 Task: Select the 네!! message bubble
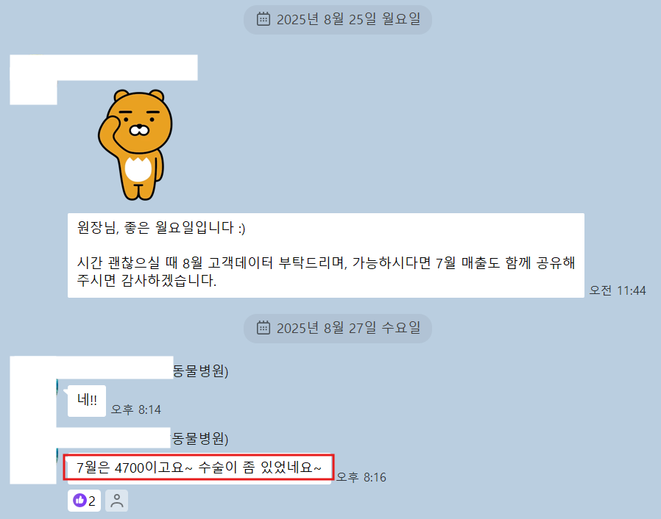[87, 401]
